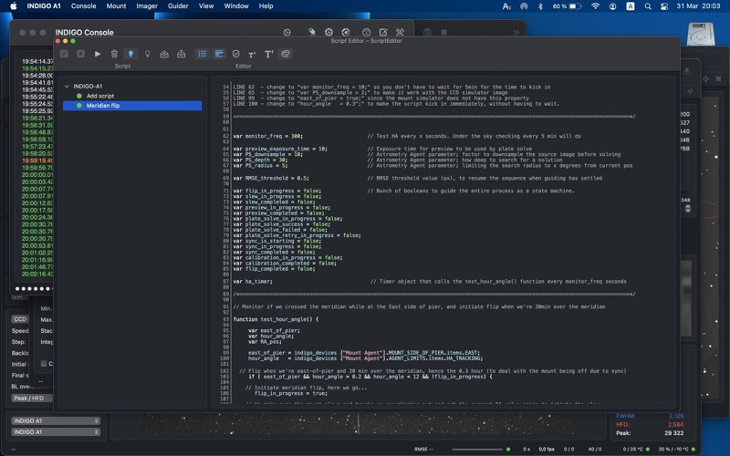The width and height of the screenshot is (730, 456).
Task: Open the upper INDIGO A1 dropdown
Action: [56, 420]
